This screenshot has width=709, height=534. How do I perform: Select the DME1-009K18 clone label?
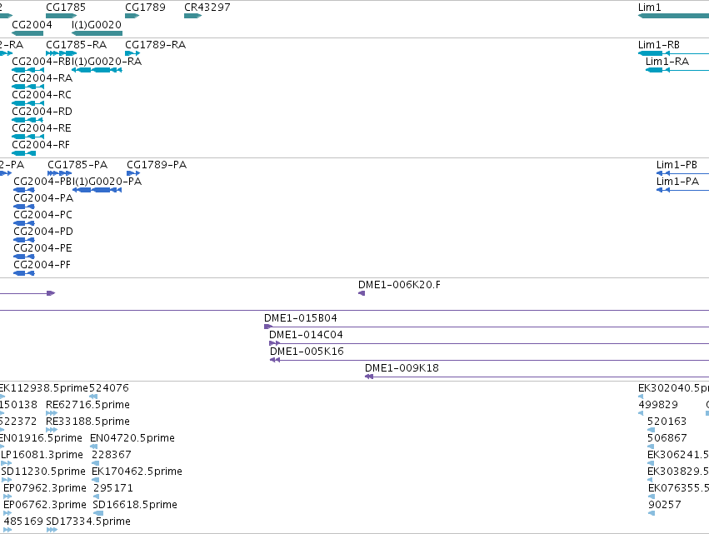402,368
